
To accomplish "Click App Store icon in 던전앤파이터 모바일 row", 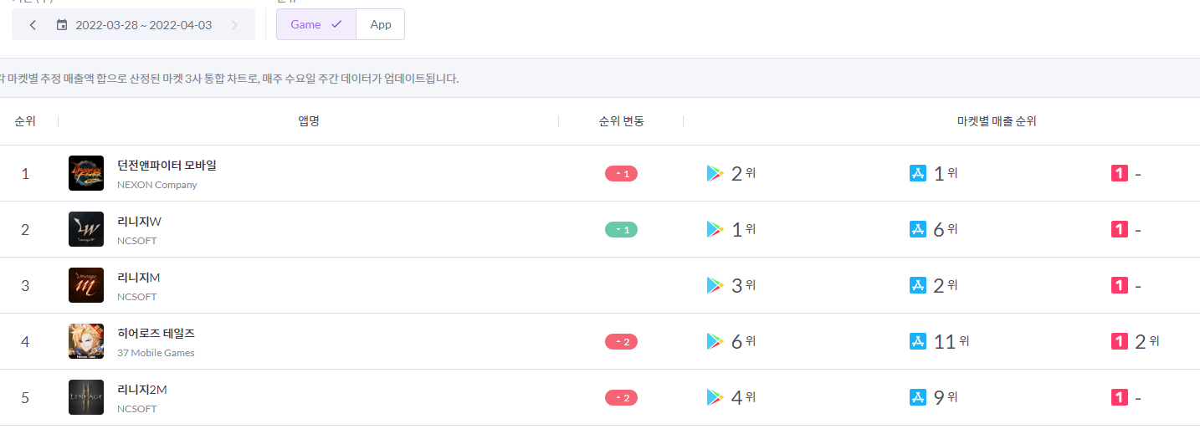I will point(918,173).
